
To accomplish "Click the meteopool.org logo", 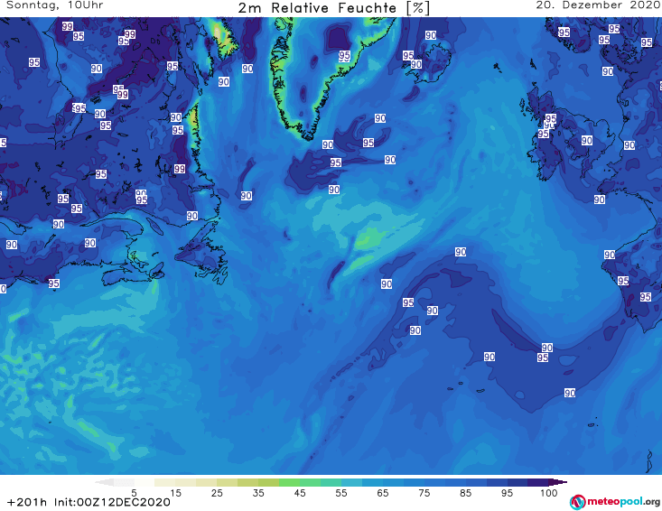I will (x=615, y=502).
